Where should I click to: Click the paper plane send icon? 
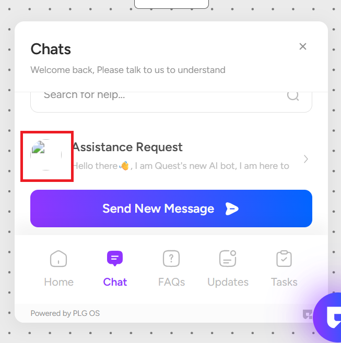click(232, 209)
